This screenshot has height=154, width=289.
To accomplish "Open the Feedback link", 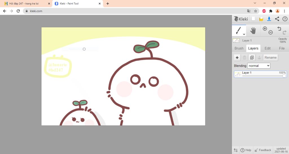I will click(263, 150).
